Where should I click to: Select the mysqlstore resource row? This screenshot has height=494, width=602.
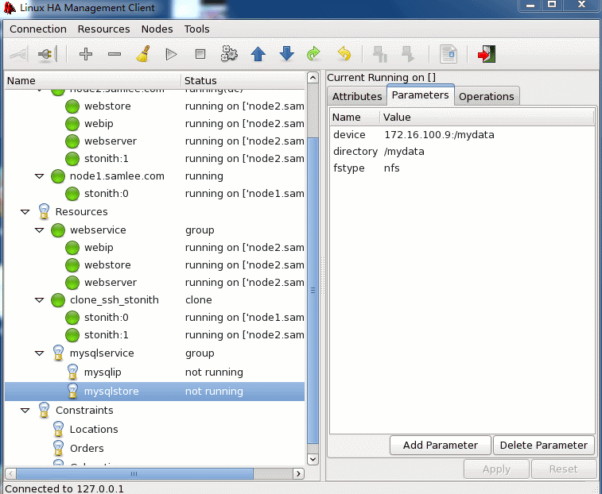coord(155,392)
